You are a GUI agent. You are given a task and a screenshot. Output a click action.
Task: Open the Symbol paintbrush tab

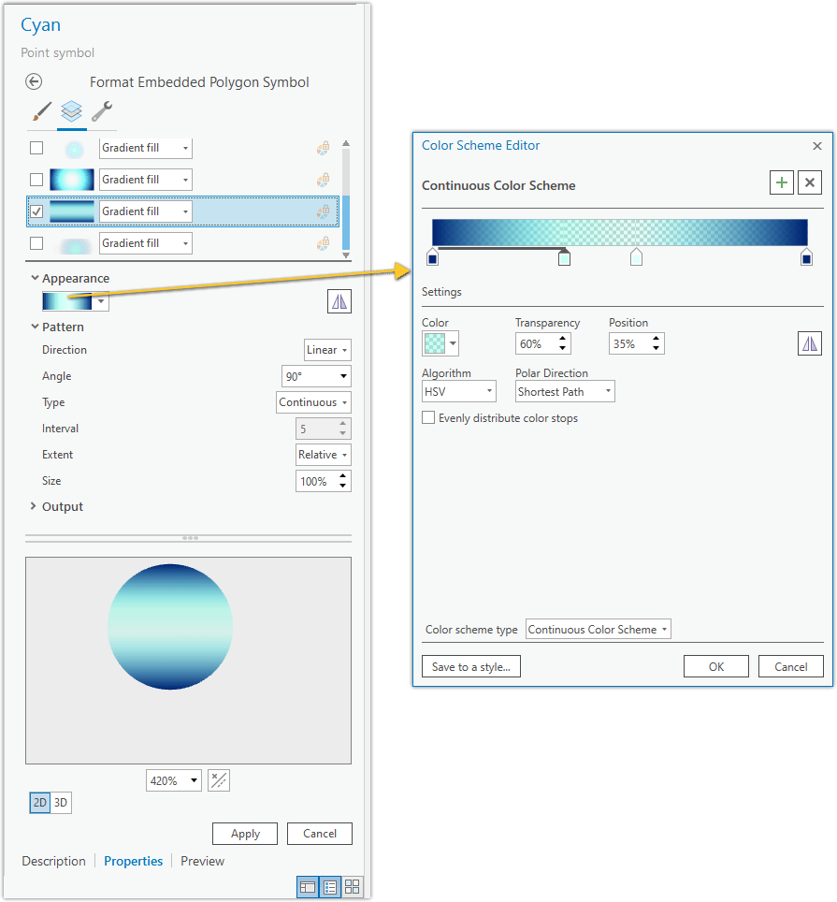pyautogui.click(x=41, y=111)
